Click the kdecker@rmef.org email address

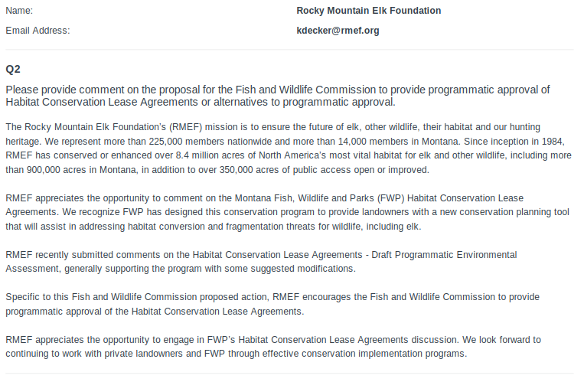click(x=338, y=31)
